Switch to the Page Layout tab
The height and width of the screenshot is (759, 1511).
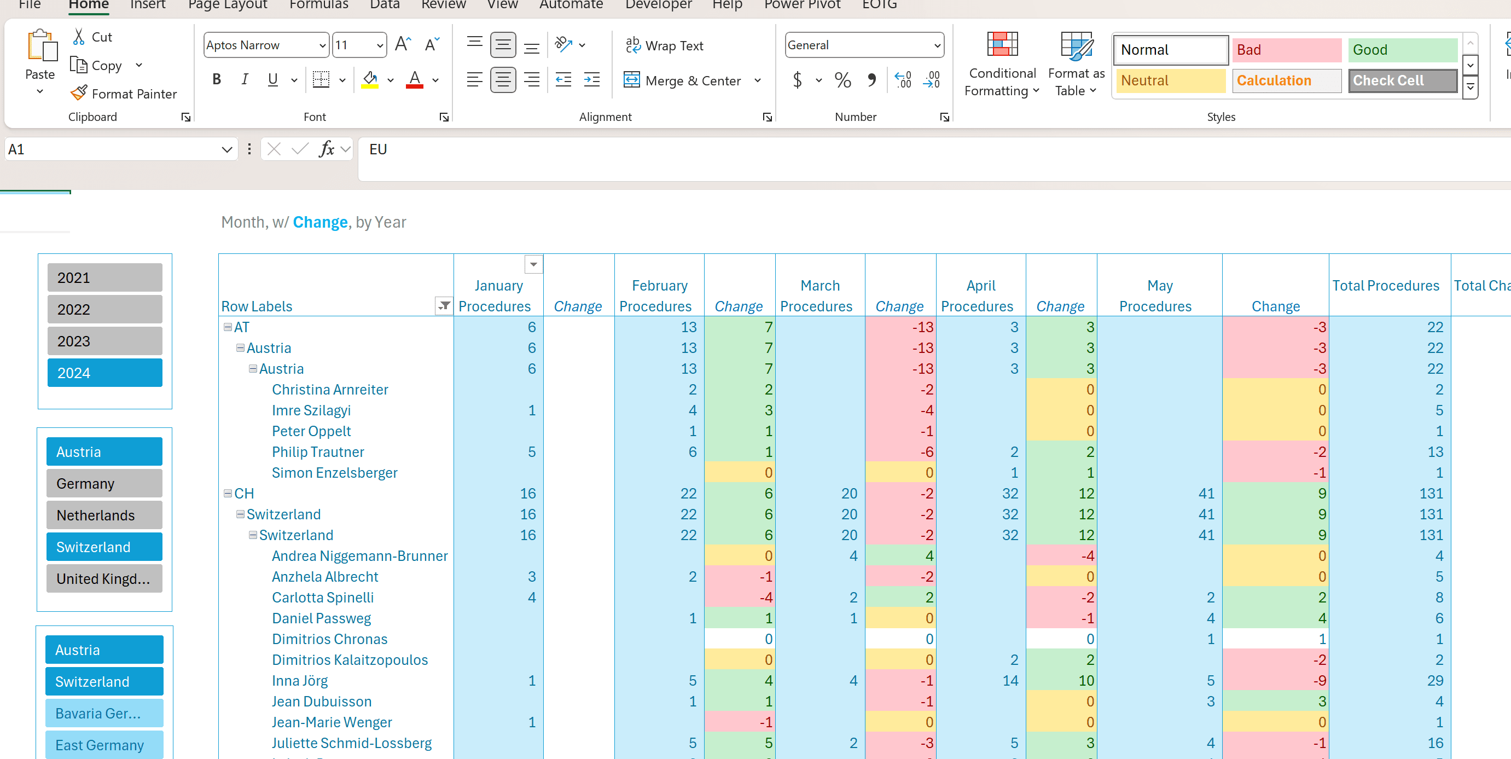(x=228, y=5)
